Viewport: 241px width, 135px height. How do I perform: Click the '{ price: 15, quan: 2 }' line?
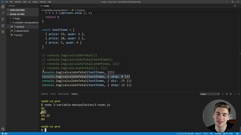[65, 34]
